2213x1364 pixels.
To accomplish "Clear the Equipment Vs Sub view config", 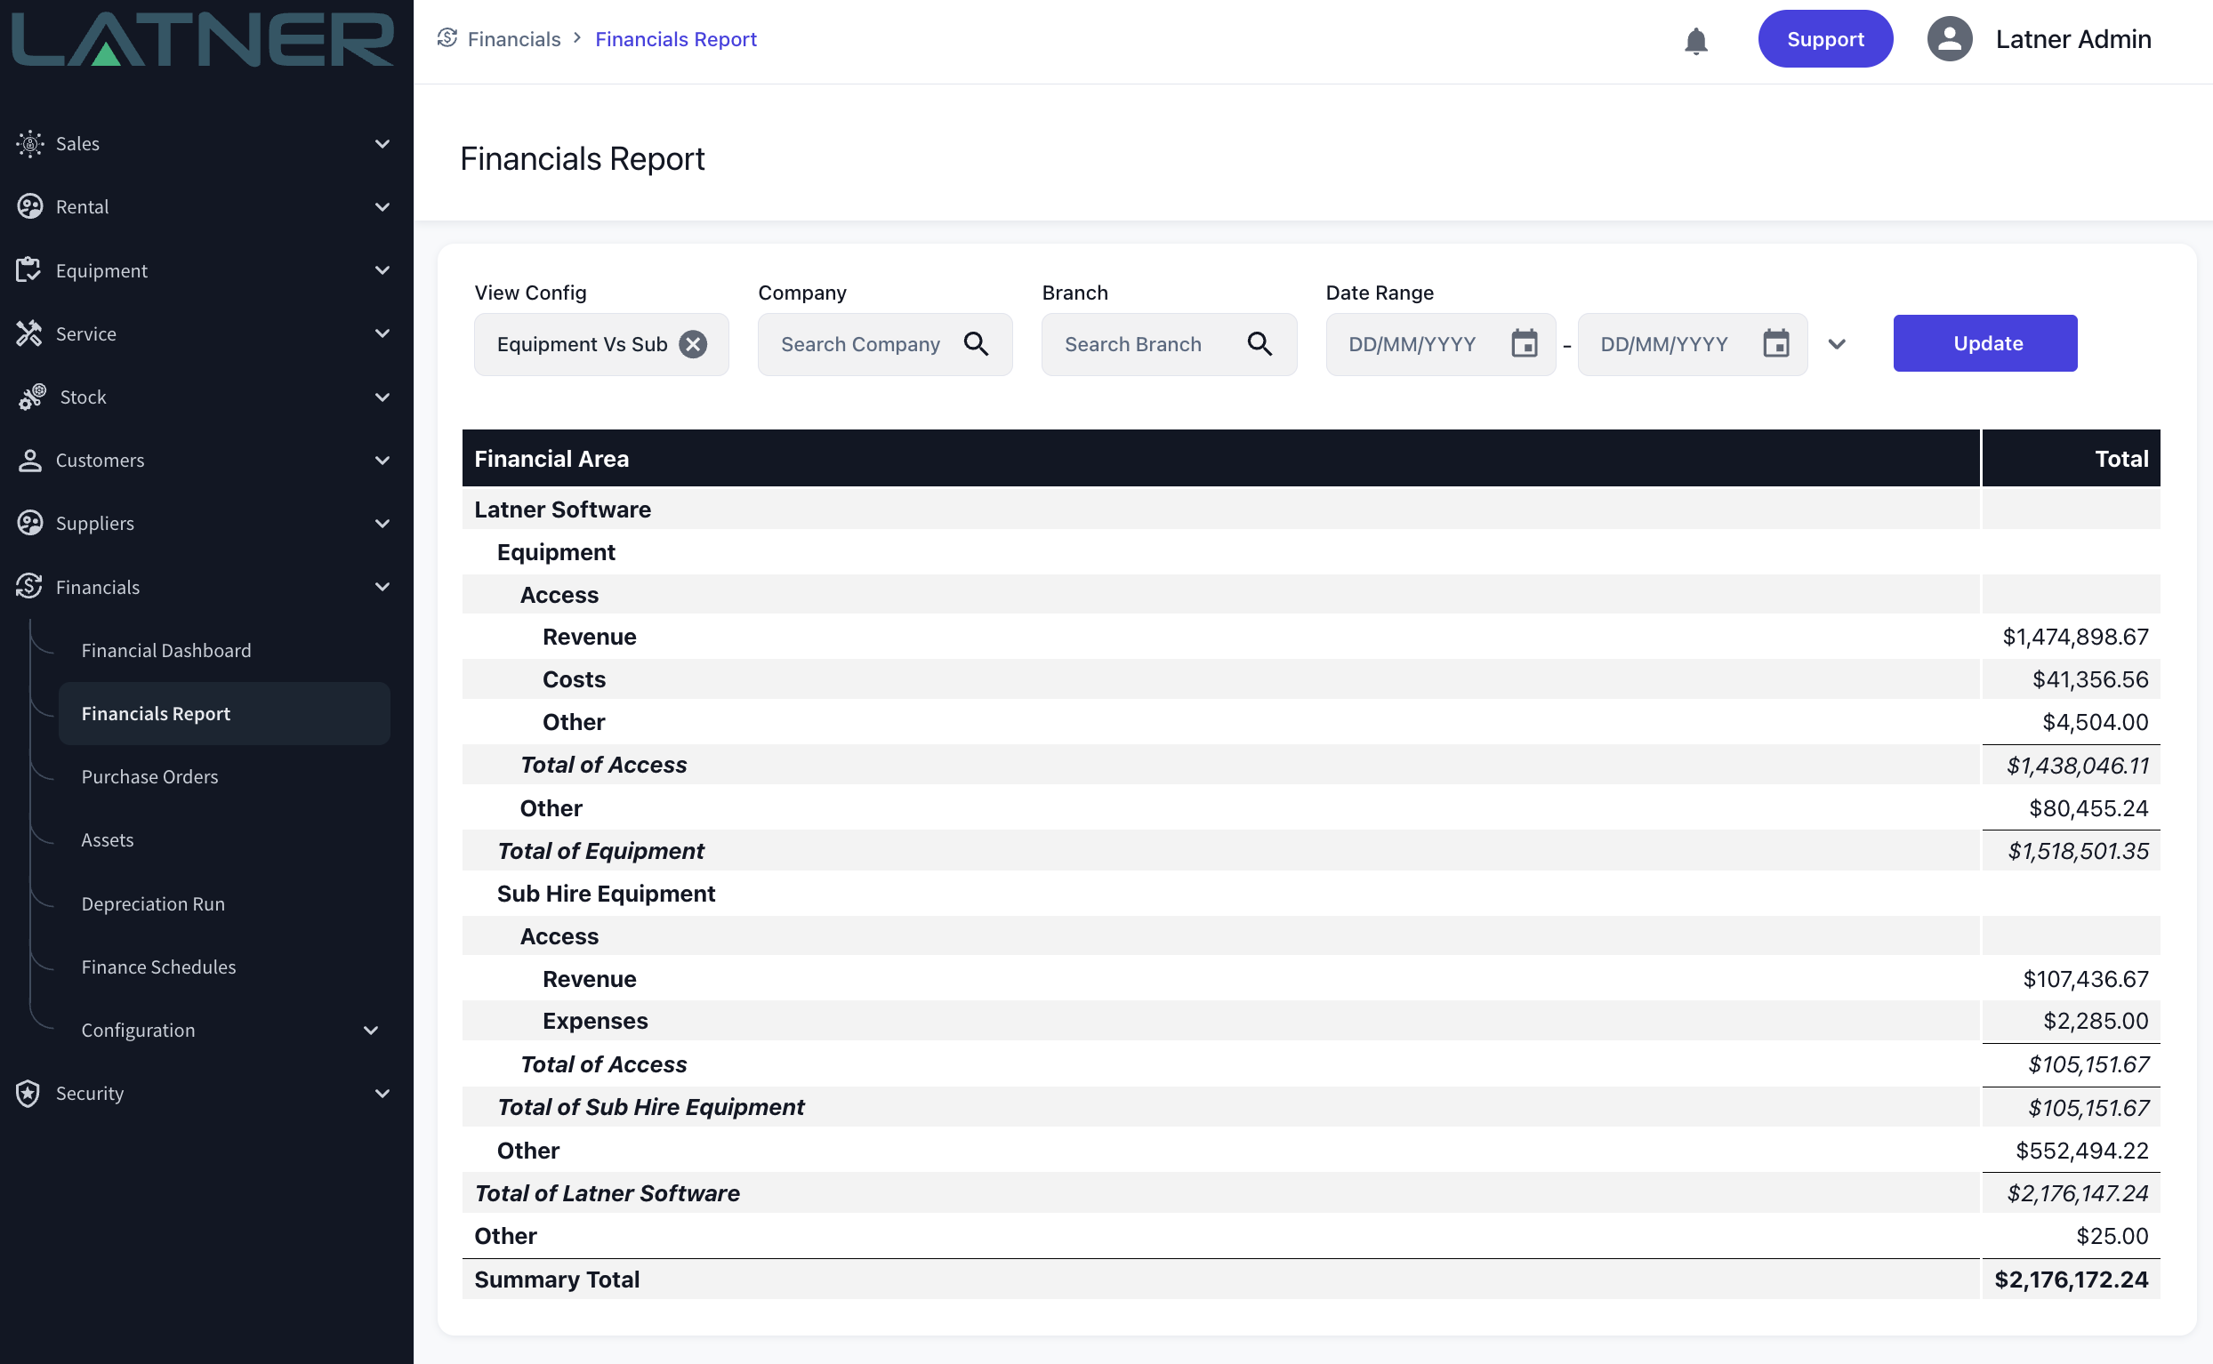I will (x=693, y=345).
